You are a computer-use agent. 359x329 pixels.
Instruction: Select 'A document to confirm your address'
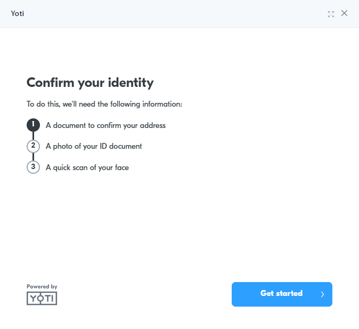[105, 125]
